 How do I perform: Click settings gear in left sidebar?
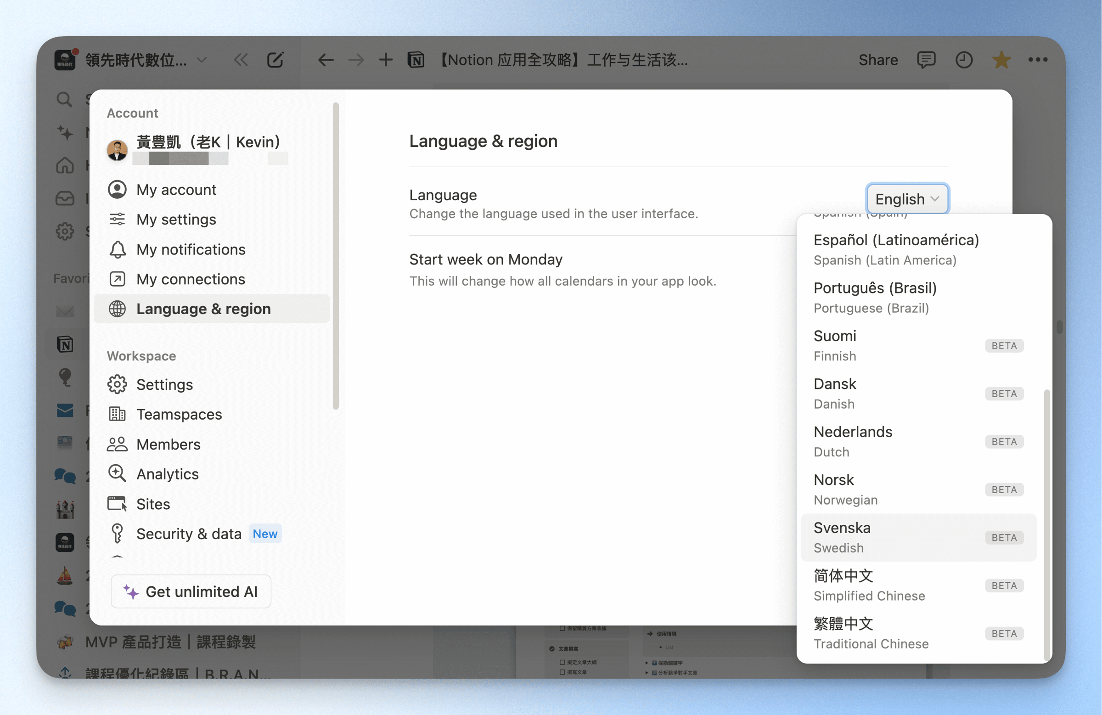[x=65, y=231]
